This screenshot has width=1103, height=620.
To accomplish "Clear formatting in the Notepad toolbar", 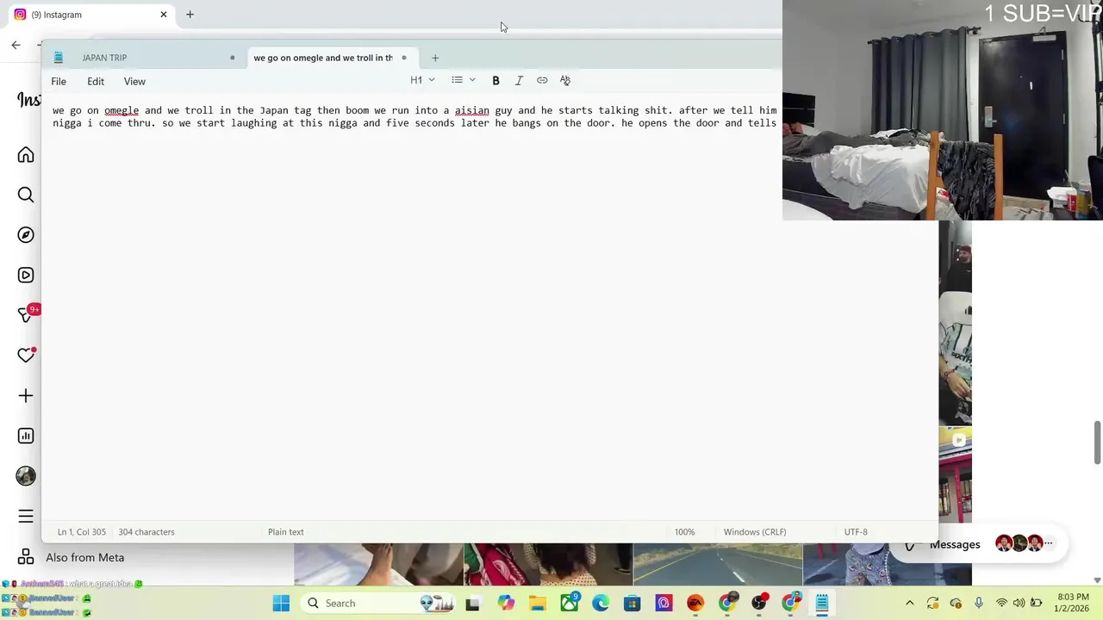I will coord(565,80).
